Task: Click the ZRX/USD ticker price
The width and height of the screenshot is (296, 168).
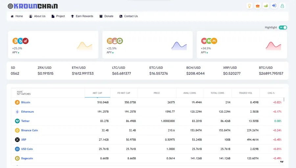Action: pyautogui.click(x=45, y=73)
